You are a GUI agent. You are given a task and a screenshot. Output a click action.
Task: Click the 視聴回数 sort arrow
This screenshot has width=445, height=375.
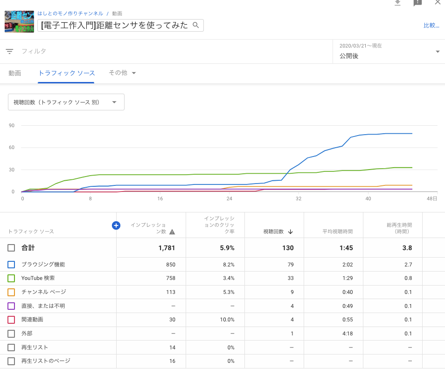[290, 232]
